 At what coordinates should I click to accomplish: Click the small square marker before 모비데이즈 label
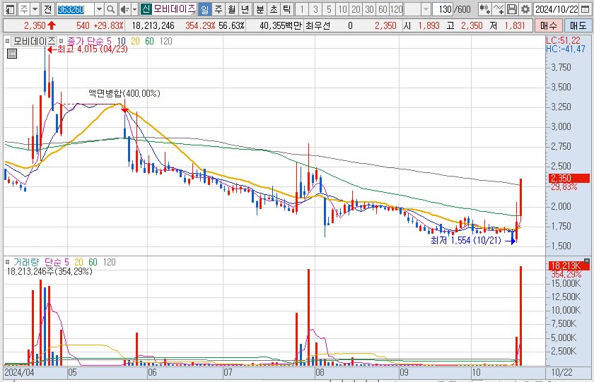7,41
